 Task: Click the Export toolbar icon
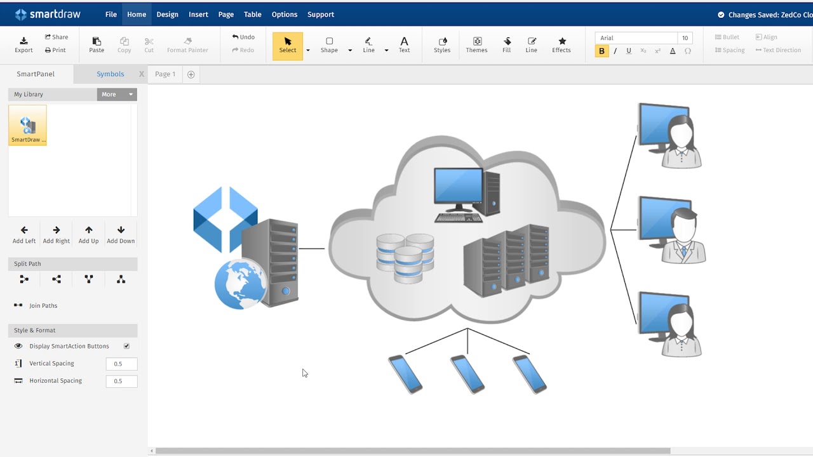pyautogui.click(x=24, y=45)
